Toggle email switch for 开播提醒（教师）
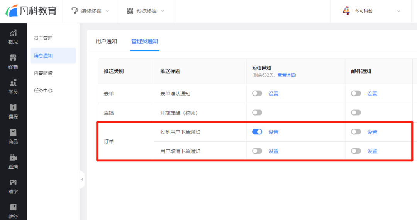Screen dimensions: 417x220 [356, 113]
